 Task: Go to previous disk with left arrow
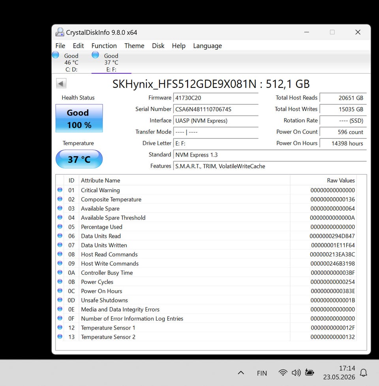point(61,84)
